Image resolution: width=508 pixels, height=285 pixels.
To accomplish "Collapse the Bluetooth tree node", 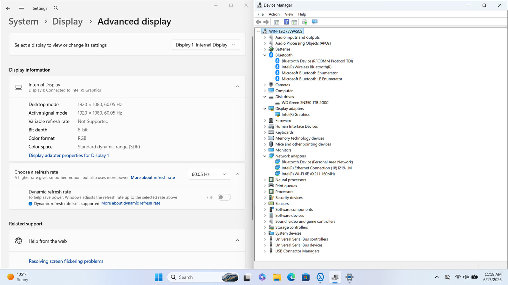I will [x=265, y=55].
